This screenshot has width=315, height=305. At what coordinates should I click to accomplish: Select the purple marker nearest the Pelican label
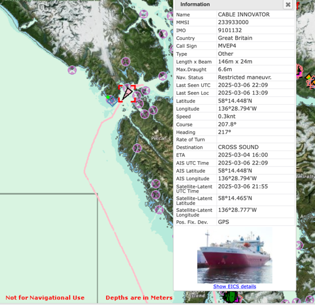[x=136, y=147]
